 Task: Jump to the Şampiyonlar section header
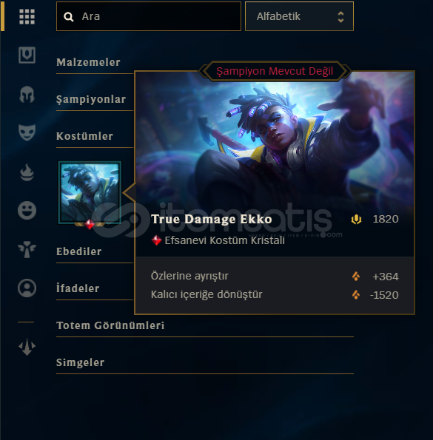(x=91, y=99)
